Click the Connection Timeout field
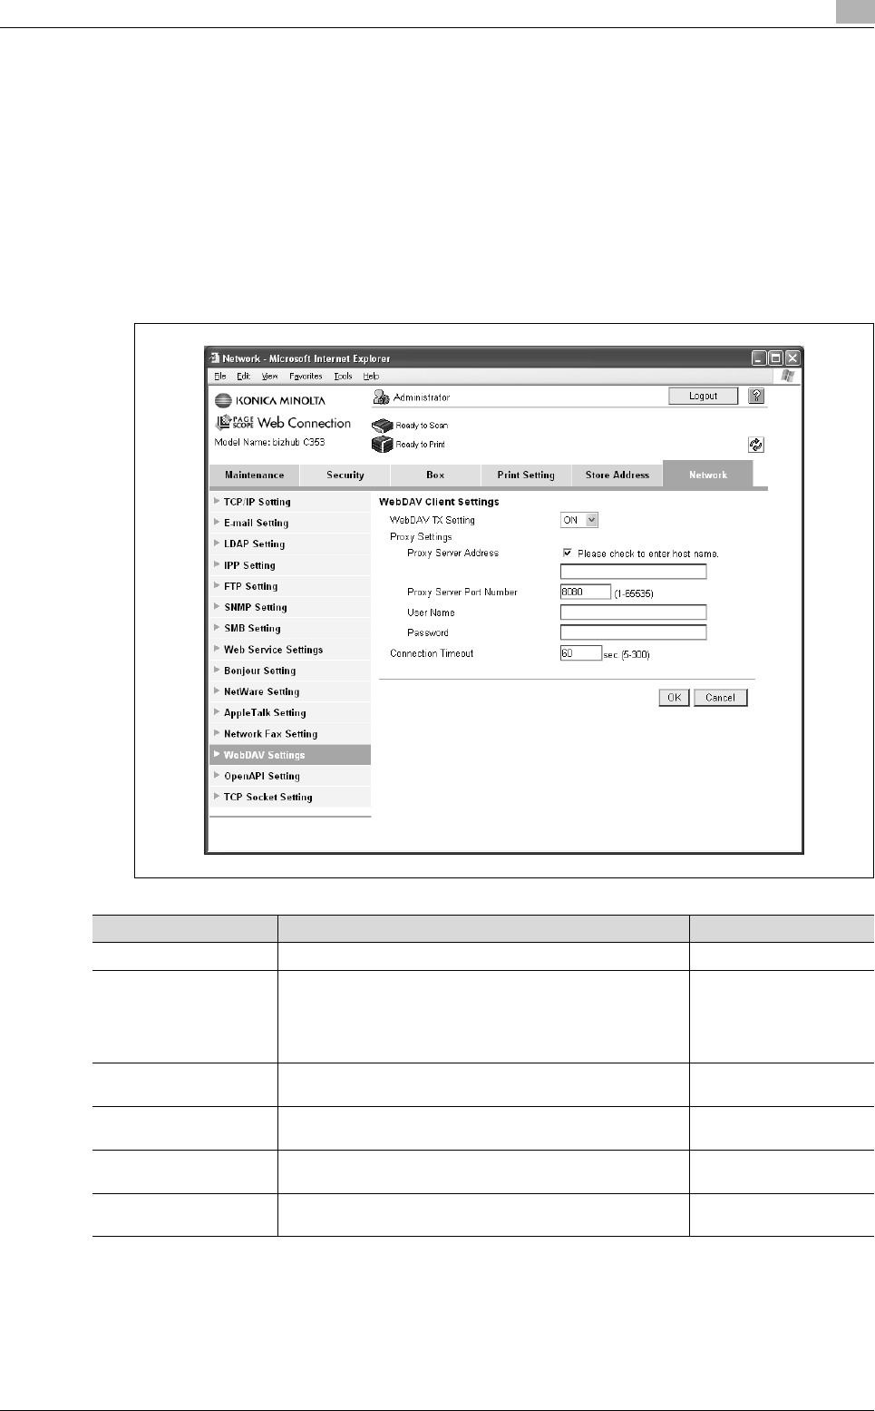This screenshot has height=1411, width=875. (581, 653)
